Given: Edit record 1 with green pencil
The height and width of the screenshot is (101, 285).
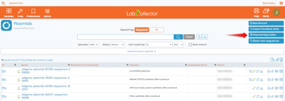Looking at the screenshot, I should coord(254,71).
